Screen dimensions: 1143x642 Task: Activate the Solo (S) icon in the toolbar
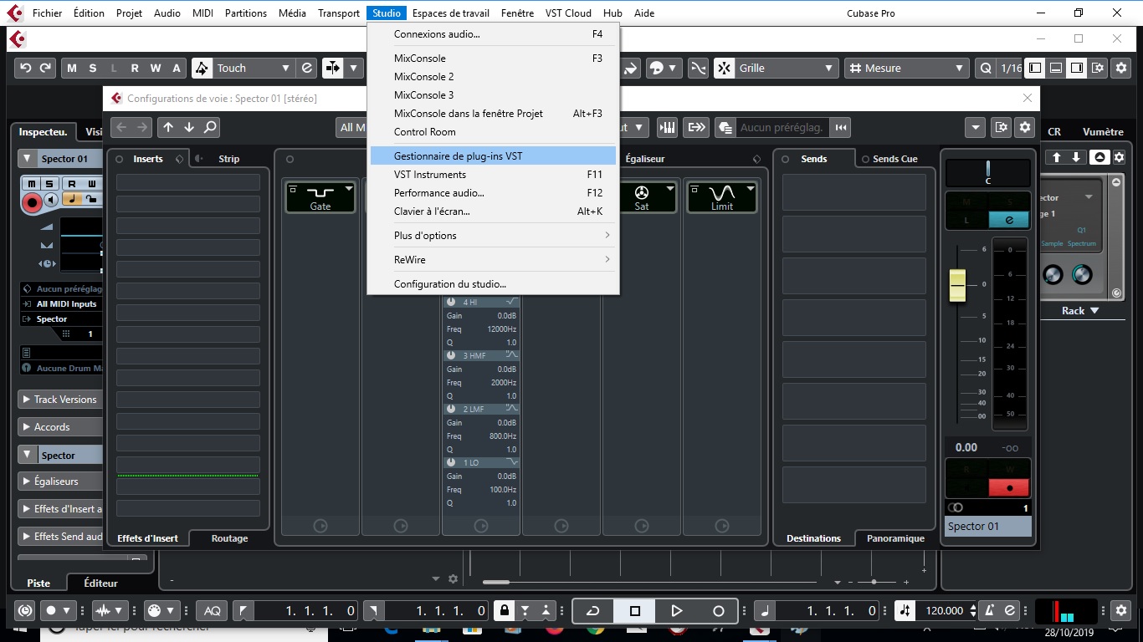93,68
